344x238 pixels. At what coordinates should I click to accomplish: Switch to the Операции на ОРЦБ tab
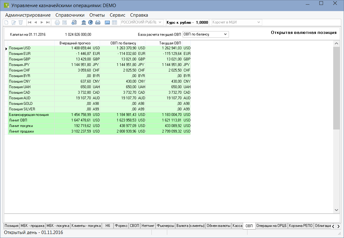pyautogui.click(x=271, y=226)
